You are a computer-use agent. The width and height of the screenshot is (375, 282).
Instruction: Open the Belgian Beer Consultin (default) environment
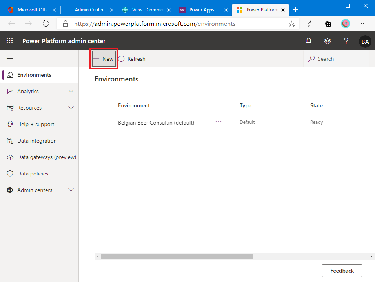(x=156, y=123)
